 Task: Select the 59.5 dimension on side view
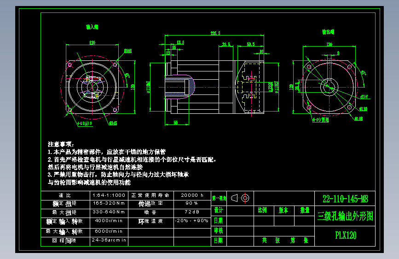(x=251, y=44)
